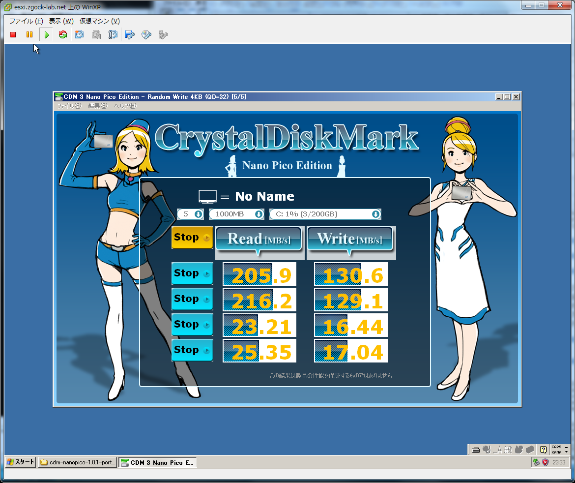Click the Stop button beside 23.21
This screenshot has height=483, width=575.
click(192, 325)
